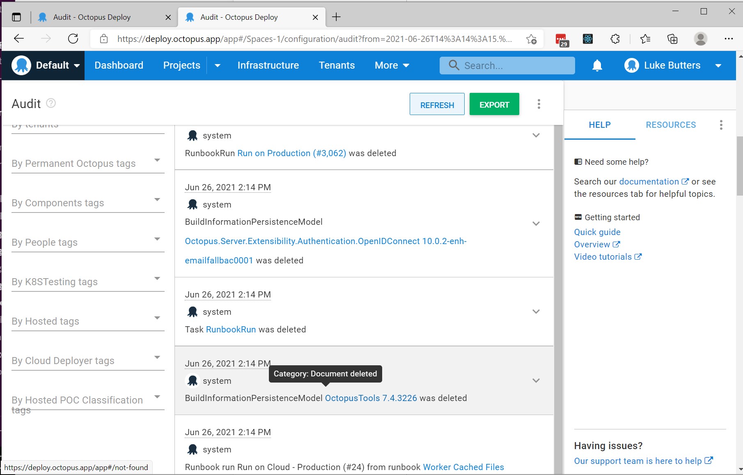Click the Octopus Deploy home logo icon
Viewport: 743px width, 475px height.
click(21, 65)
